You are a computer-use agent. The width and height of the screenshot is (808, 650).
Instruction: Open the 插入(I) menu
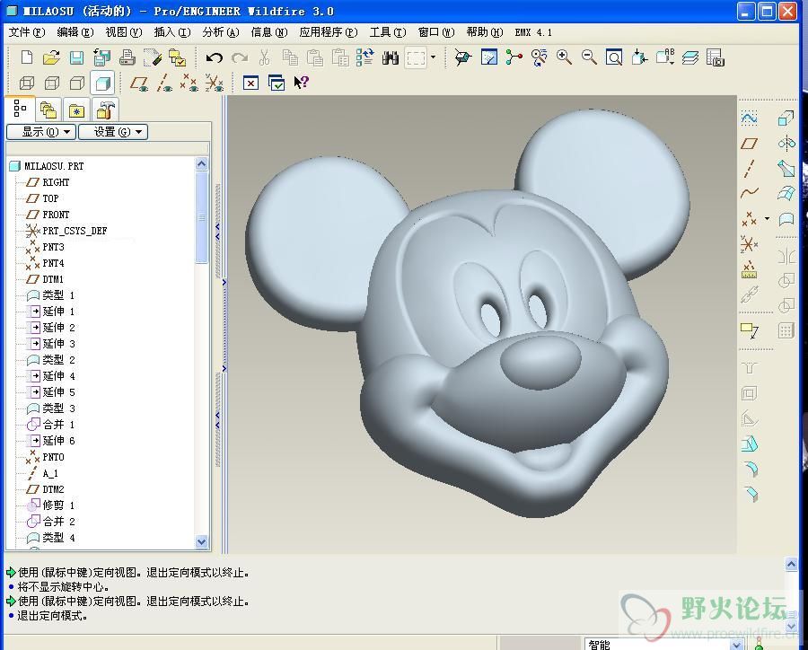point(172,32)
